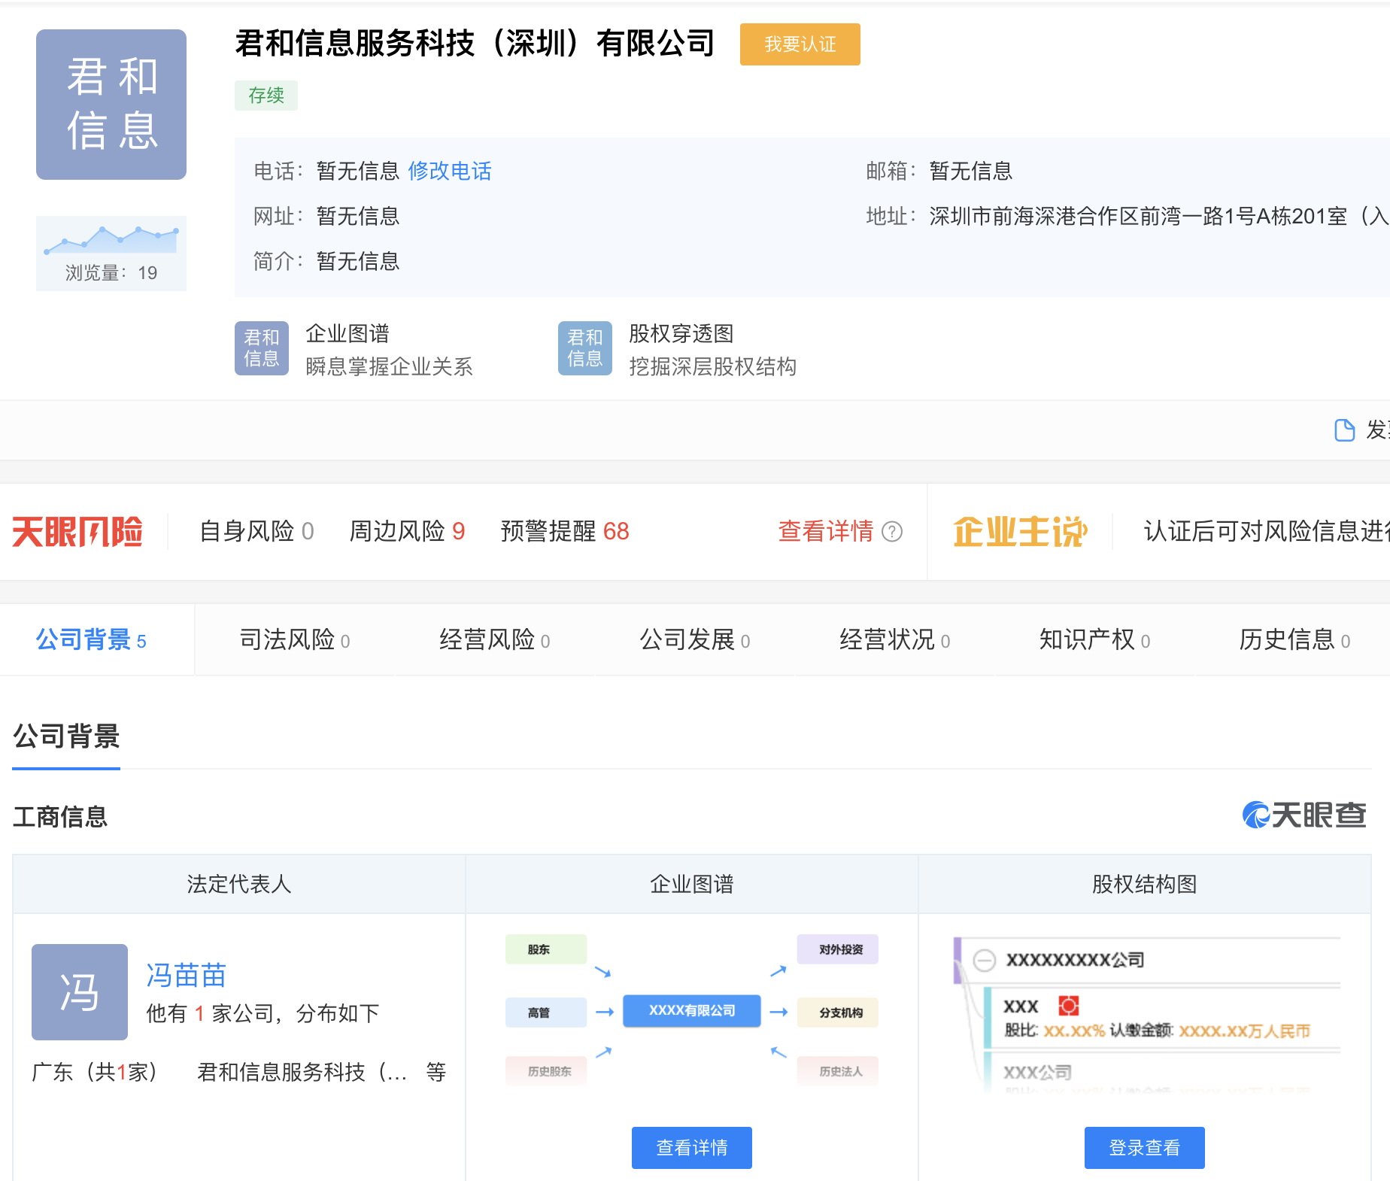Switch to the 经营风险 tab

pos(494,640)
